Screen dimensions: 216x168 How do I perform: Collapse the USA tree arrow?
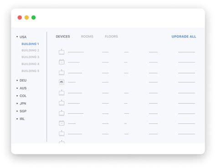coord(17,37)
